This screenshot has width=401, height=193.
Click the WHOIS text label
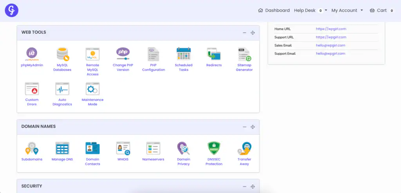coord(123,159)
